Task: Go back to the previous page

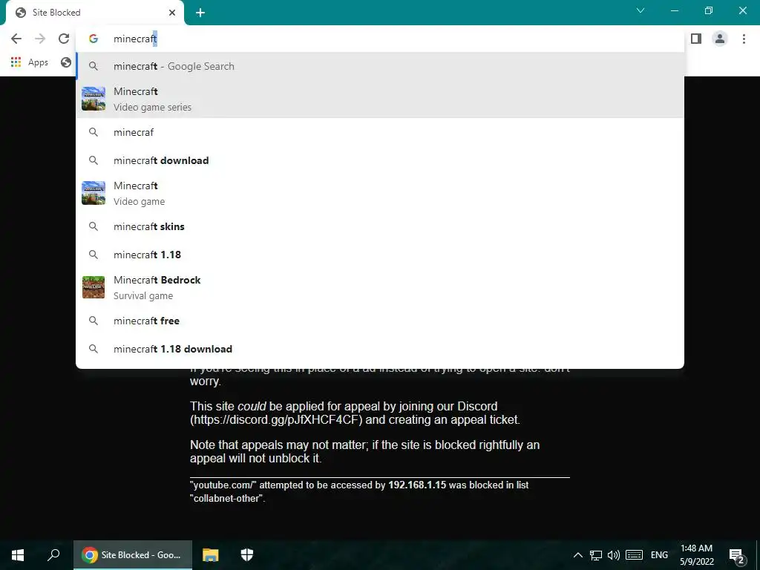Action: point(16,39)
